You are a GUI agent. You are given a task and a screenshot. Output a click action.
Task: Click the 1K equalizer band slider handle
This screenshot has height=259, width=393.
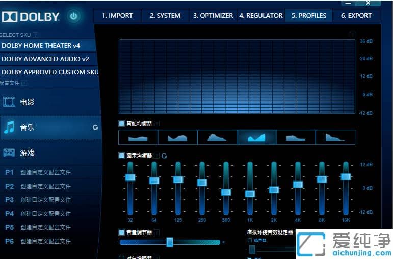pyautogui.click(x=250, y=193)
